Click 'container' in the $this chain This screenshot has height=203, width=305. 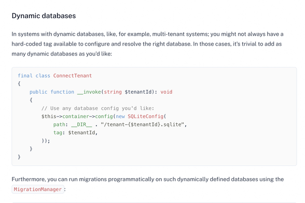(76, 117)
